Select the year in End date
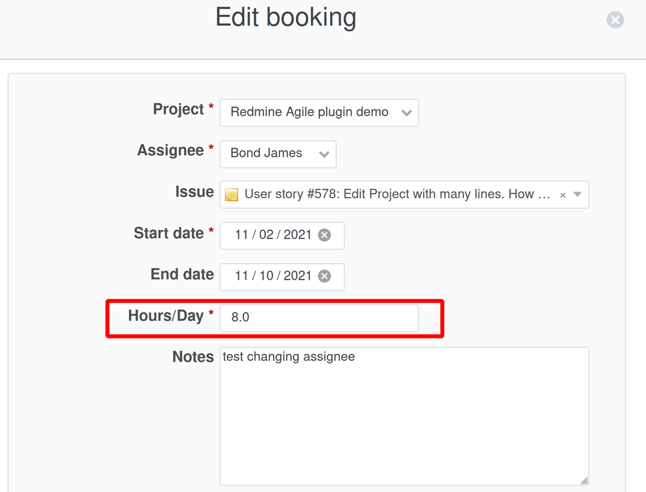 pos(298,276)
